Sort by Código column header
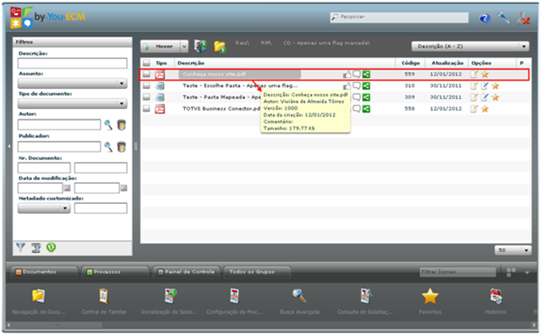 point(410,63)
